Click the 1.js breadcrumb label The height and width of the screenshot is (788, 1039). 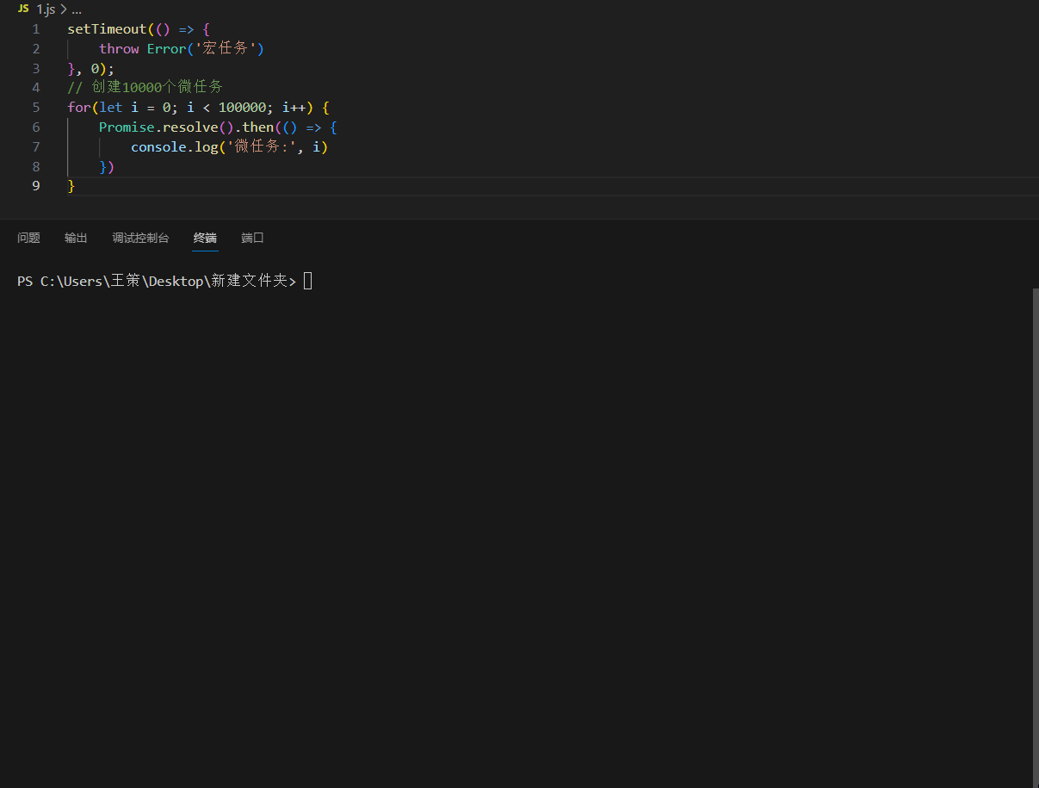click(45, 9)
